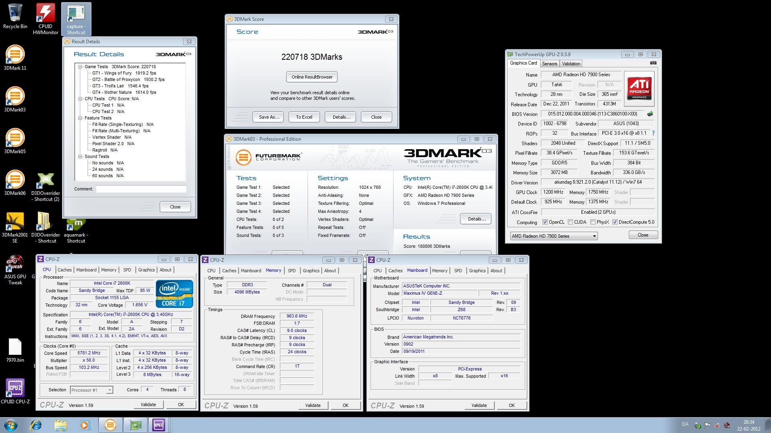Select the Graphics Card tab in GPU-Z
Viewport: 771px width, 433px height.
[523, 63]
